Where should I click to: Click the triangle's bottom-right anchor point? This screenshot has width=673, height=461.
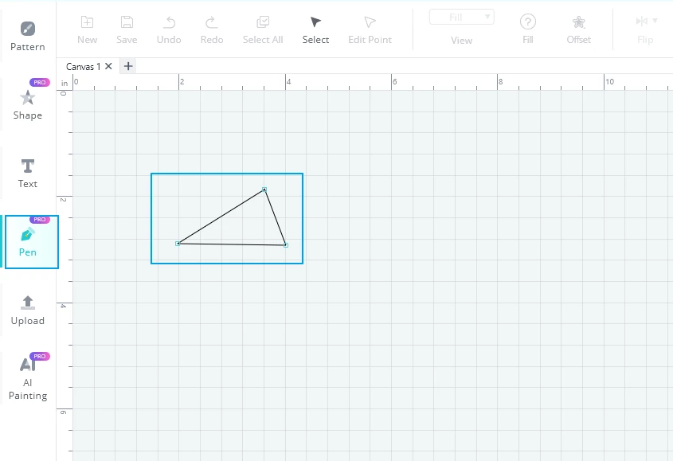point(286,245)
